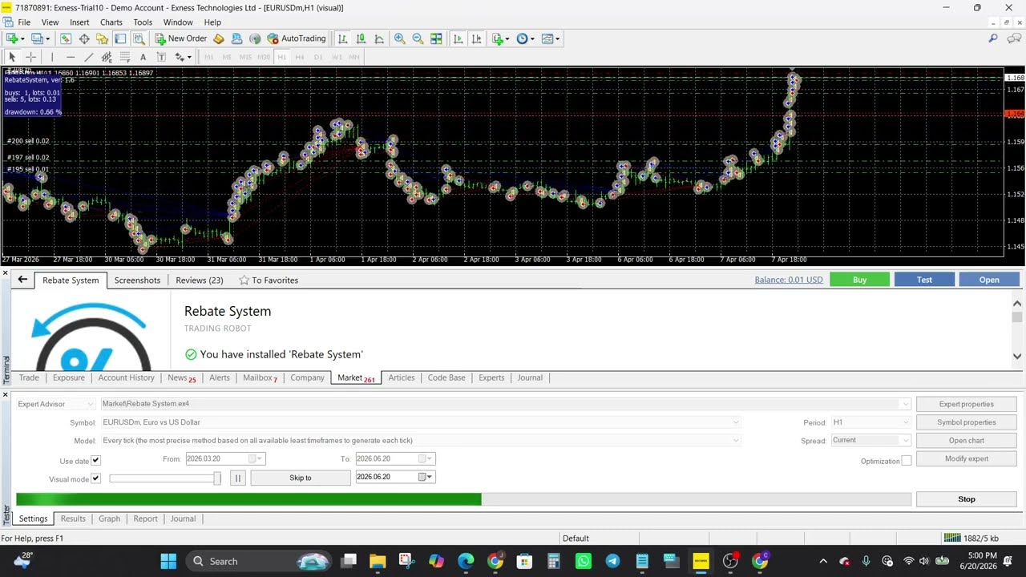Switch to Account History tab
The width and height of the screenshot is (1026, 577).
point(126,377)
